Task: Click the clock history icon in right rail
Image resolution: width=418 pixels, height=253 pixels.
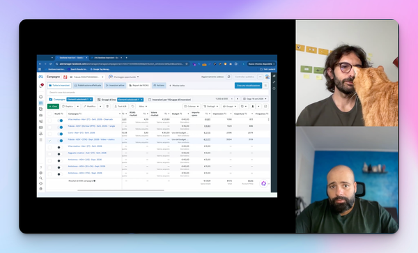Action: click(x=274, y=89)
